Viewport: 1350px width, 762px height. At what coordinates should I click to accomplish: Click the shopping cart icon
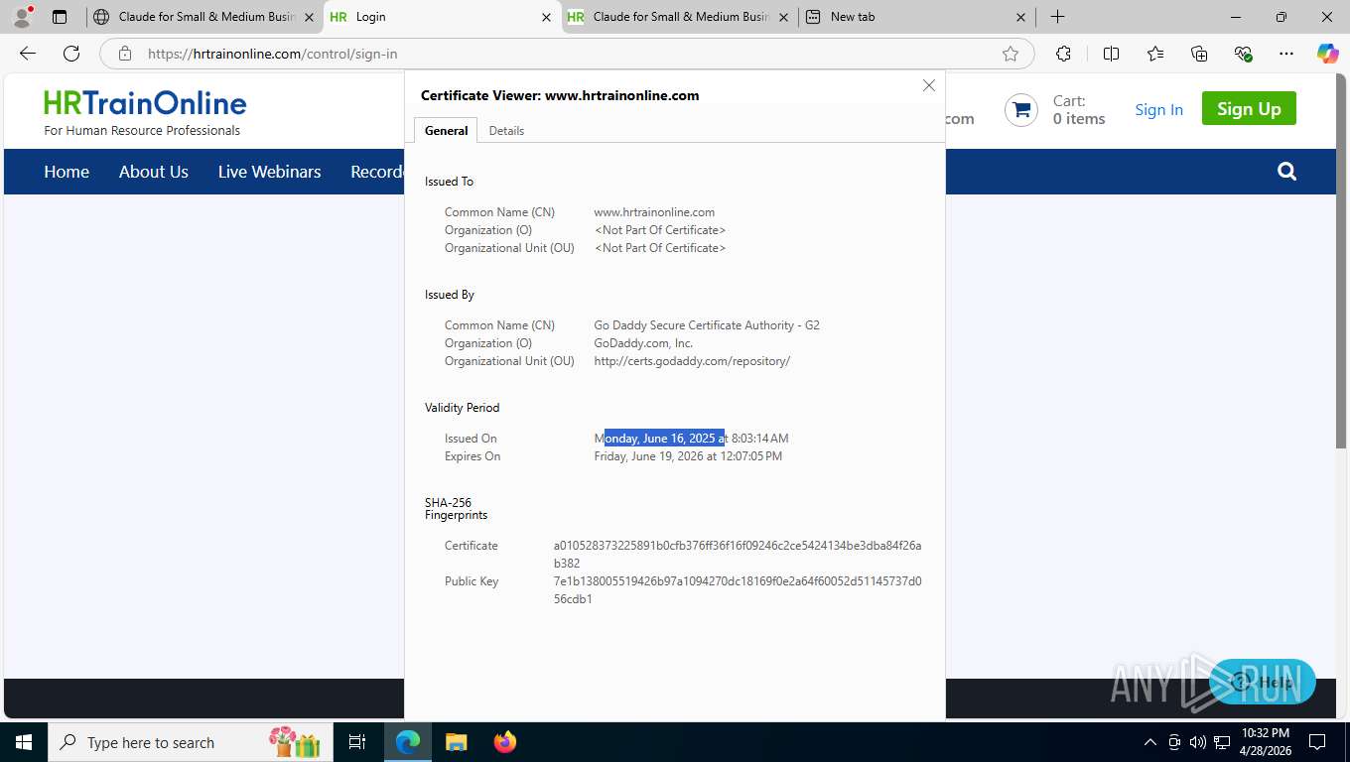[1021, 109]
